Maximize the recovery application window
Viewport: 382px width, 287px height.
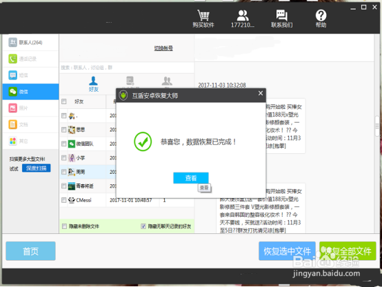click(364, 8)
